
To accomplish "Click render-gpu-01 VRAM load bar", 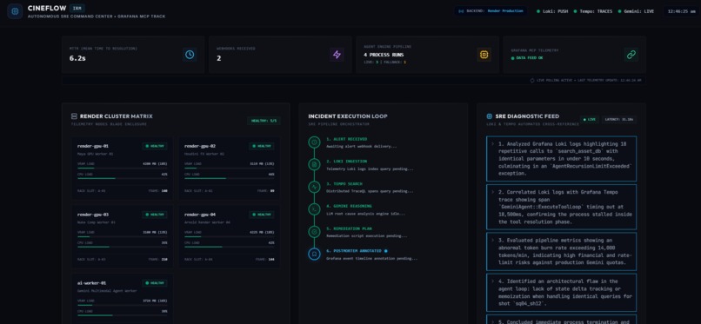I will tap(122, 168).
